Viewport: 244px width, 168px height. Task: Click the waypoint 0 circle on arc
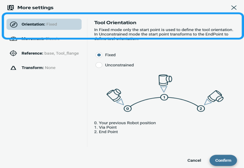pos(127,108)
